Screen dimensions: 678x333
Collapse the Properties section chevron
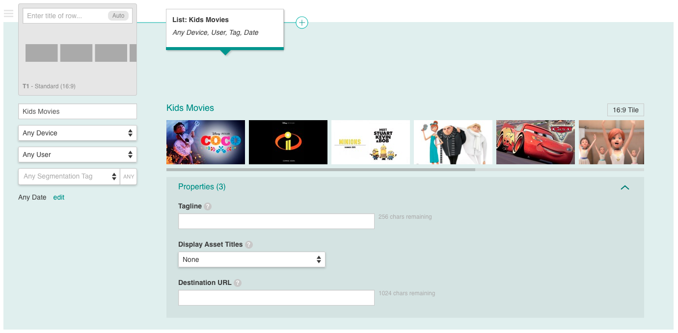pyautogui.click(x=625, y=187)
